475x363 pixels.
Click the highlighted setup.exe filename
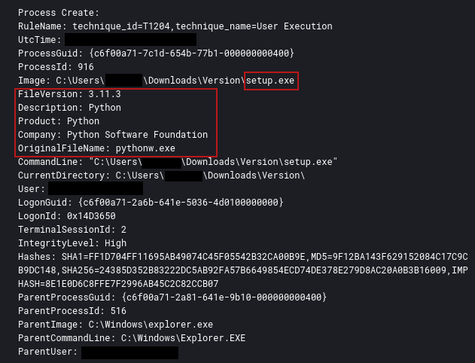pos(270,81)
